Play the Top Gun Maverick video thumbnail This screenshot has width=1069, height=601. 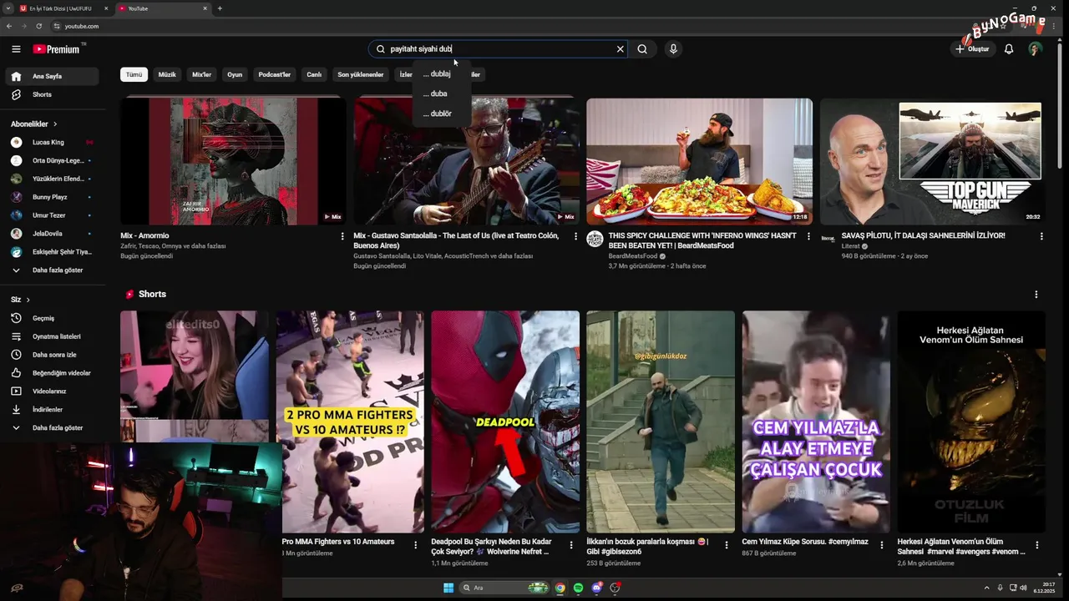click(x=933, y=162)
